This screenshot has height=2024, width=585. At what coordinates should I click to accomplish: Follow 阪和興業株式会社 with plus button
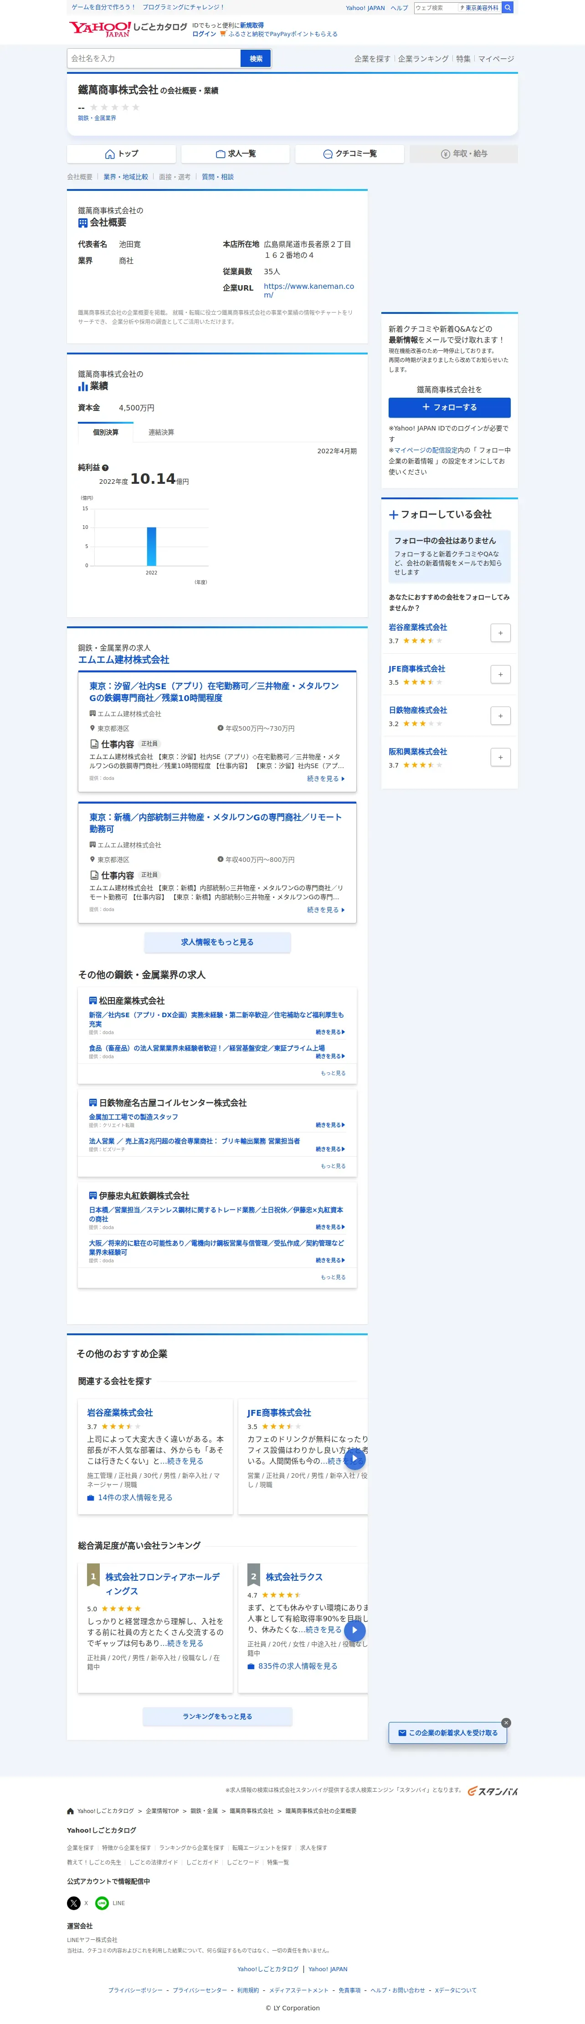(x=500, y=758)
